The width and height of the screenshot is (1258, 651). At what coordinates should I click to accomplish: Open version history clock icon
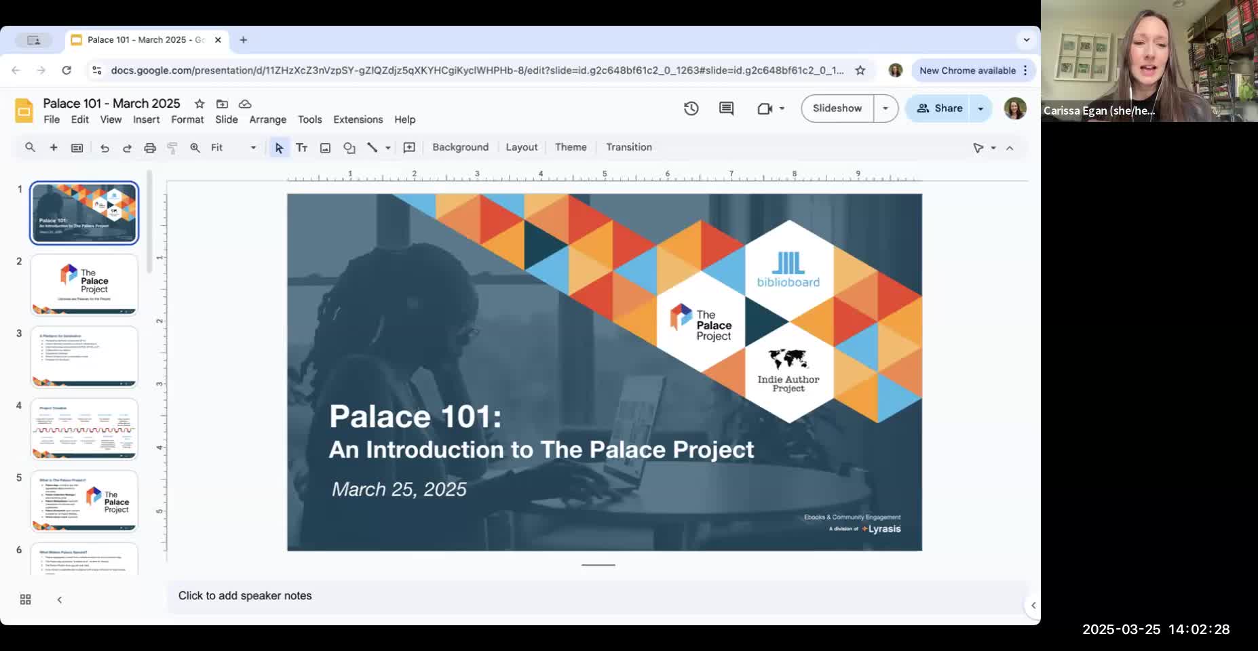pyautogui.click(x=691, y=108)
